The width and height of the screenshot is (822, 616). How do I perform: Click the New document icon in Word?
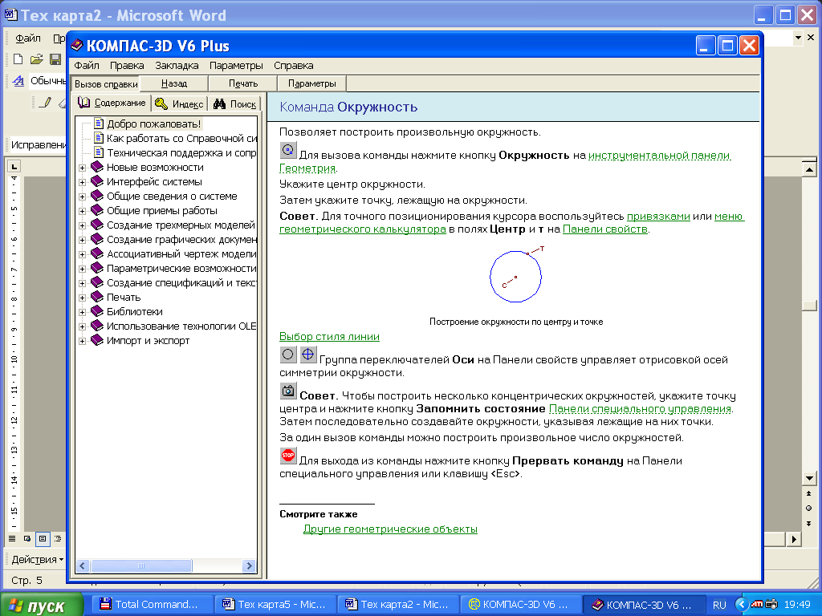pyautogui.click(x=18, y=59)
